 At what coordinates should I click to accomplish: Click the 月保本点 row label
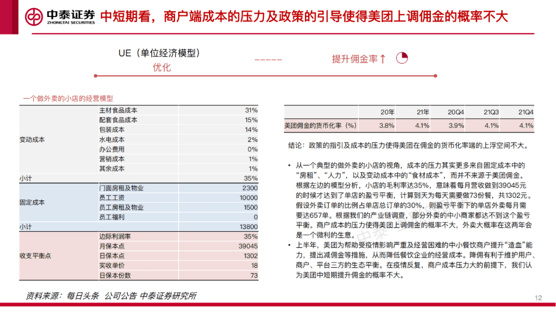coord(112,246)
